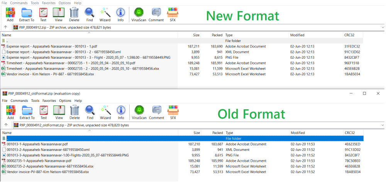Image resolution: width=386 pixels, height=183 pixels.
Task: Open File menu in oldFormat window
Action: click(x=5, y=101)
